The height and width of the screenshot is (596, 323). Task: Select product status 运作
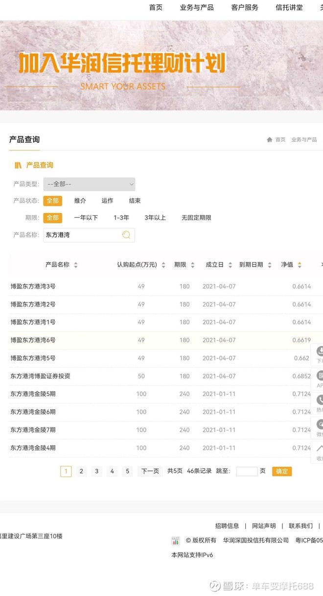click(x=108, y=201)
